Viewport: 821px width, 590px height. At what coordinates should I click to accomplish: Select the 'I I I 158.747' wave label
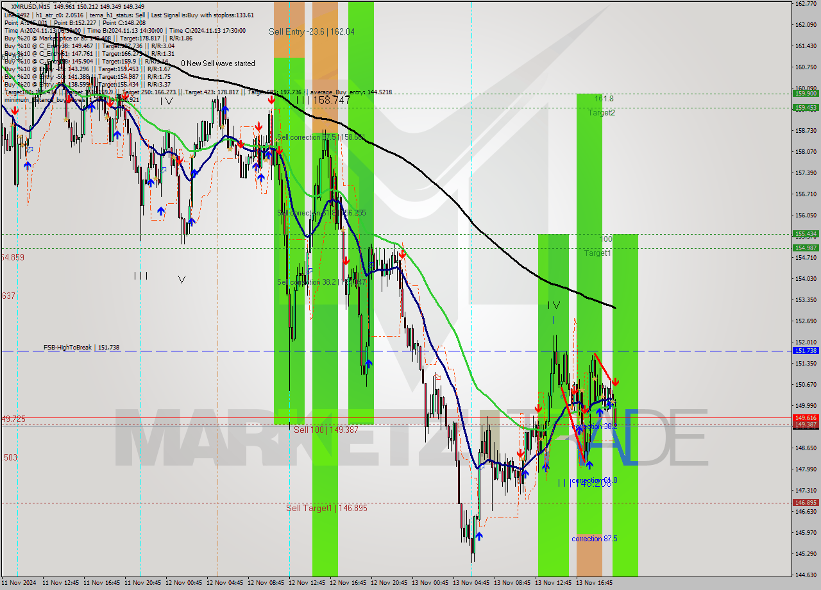[323, 100]
